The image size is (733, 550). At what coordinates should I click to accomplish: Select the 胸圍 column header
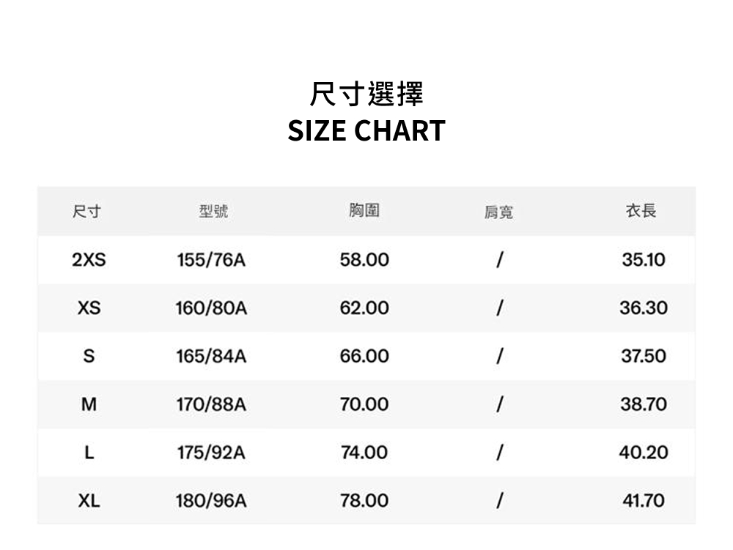[364, 211]
